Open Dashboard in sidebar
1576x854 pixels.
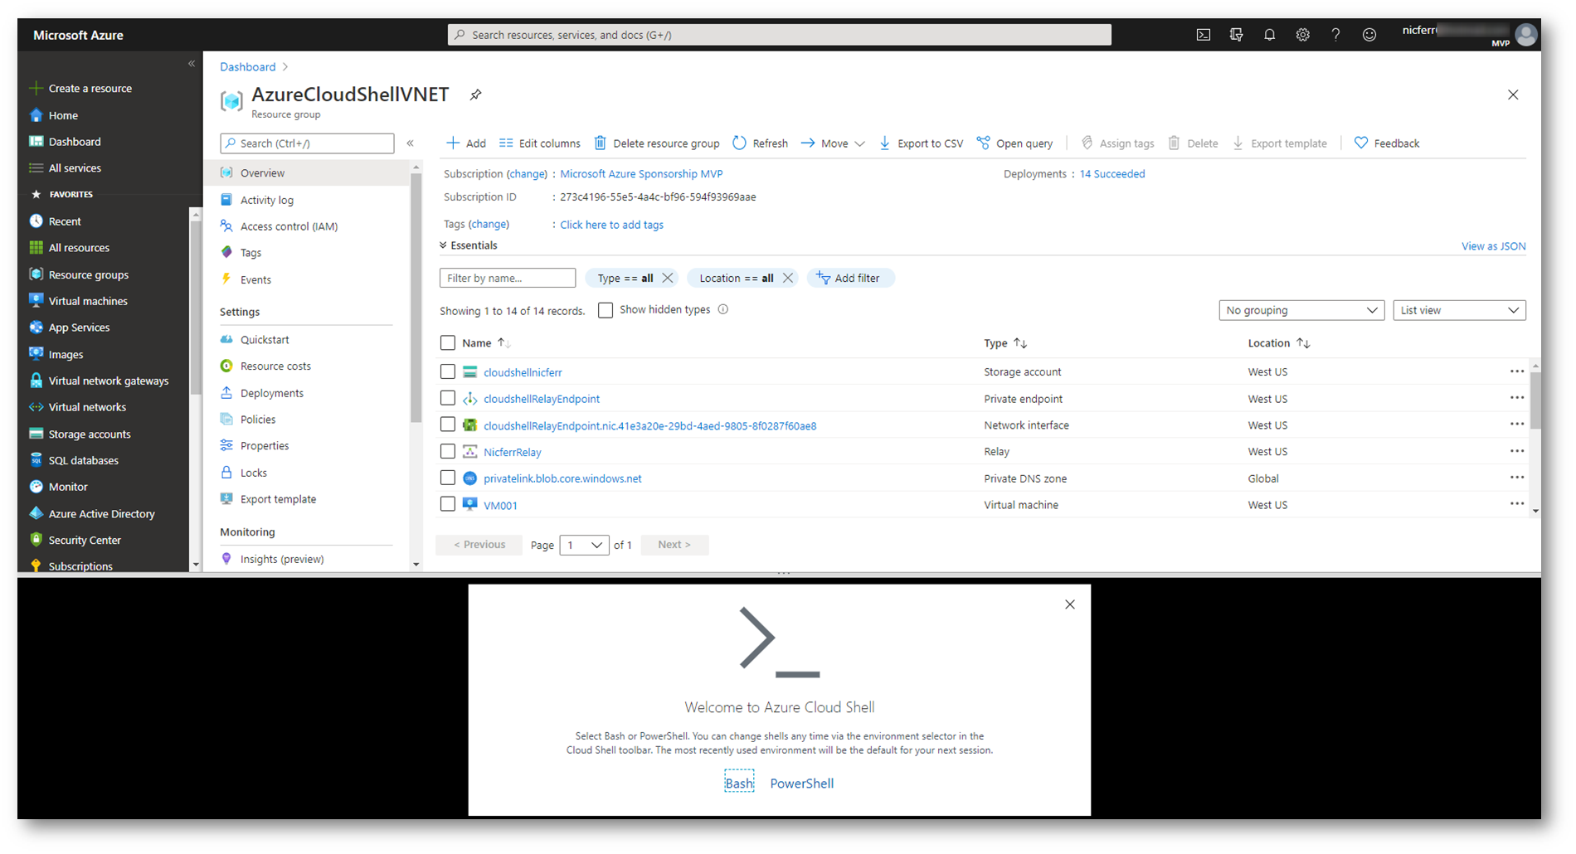pyautogui.click(x=75, y=142)
